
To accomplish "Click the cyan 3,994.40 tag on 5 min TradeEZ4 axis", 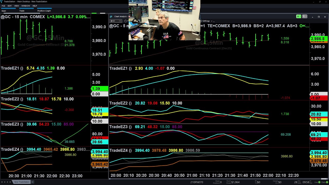I will point(319,153).
